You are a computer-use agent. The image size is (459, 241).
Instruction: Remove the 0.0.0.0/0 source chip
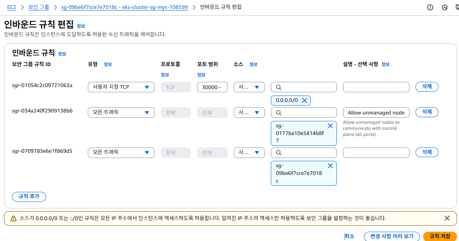304,100
